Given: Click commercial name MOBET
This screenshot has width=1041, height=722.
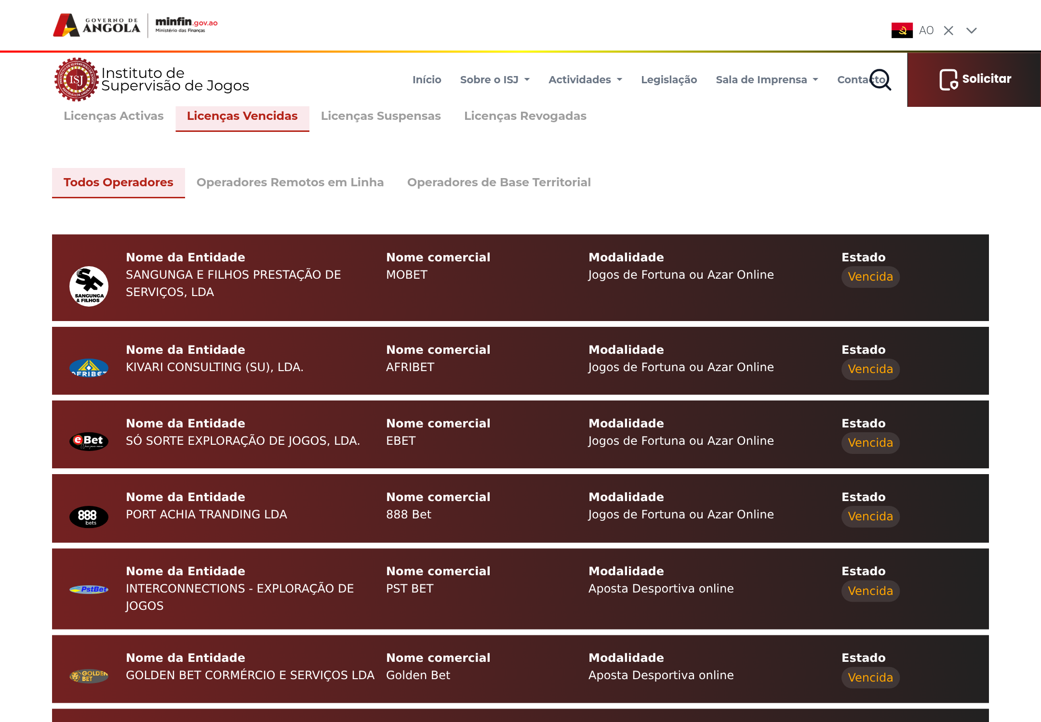Looking at the screenshot, I should coord(407,275).
